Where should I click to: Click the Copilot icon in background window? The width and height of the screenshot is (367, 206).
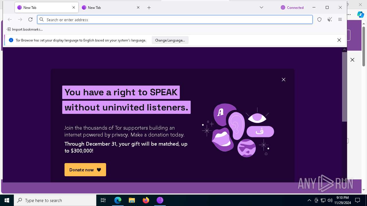click(x=360, y=14)
